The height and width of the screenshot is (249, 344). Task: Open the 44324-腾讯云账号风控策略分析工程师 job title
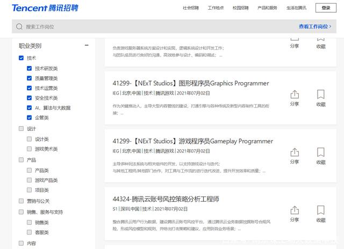click(x=166, y=199)
